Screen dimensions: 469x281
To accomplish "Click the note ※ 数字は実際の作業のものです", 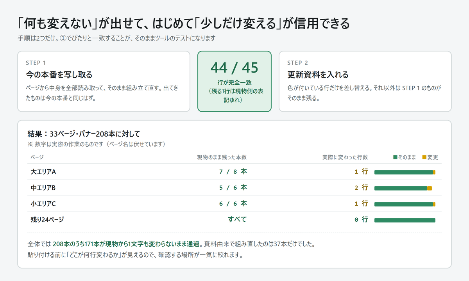I will [x=97, y=144].
